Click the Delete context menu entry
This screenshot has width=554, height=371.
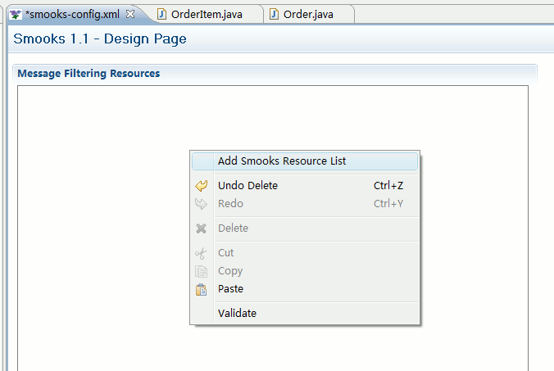(305, 228)
